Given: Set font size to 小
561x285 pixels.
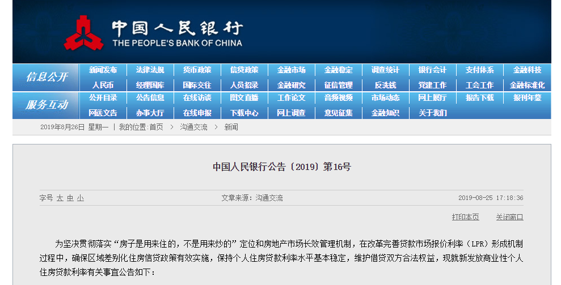Looking at the screenshot, I should (81, 198).
